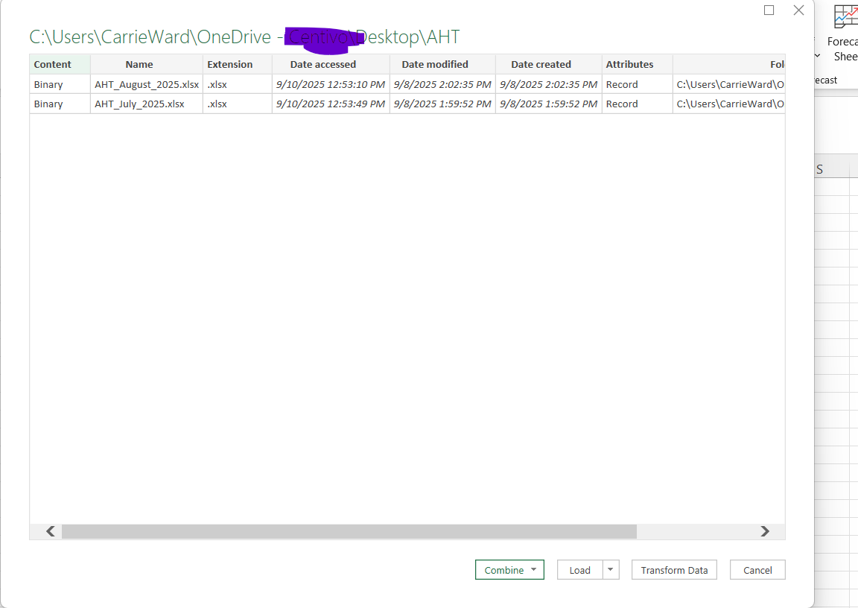Click the AHT_August_2025.xlsx file name cell

tap(147, 84)
